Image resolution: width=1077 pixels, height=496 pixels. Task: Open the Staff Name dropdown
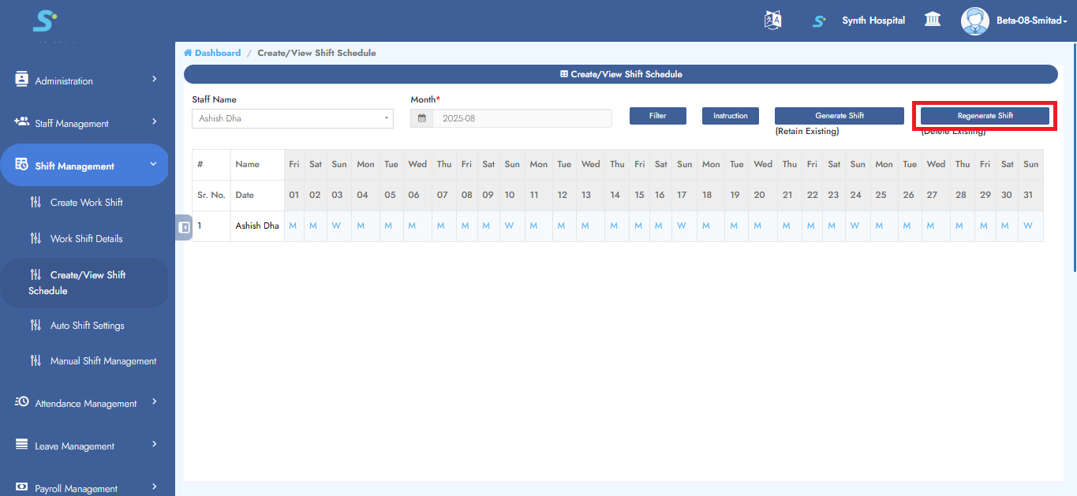tap(292, 118)
